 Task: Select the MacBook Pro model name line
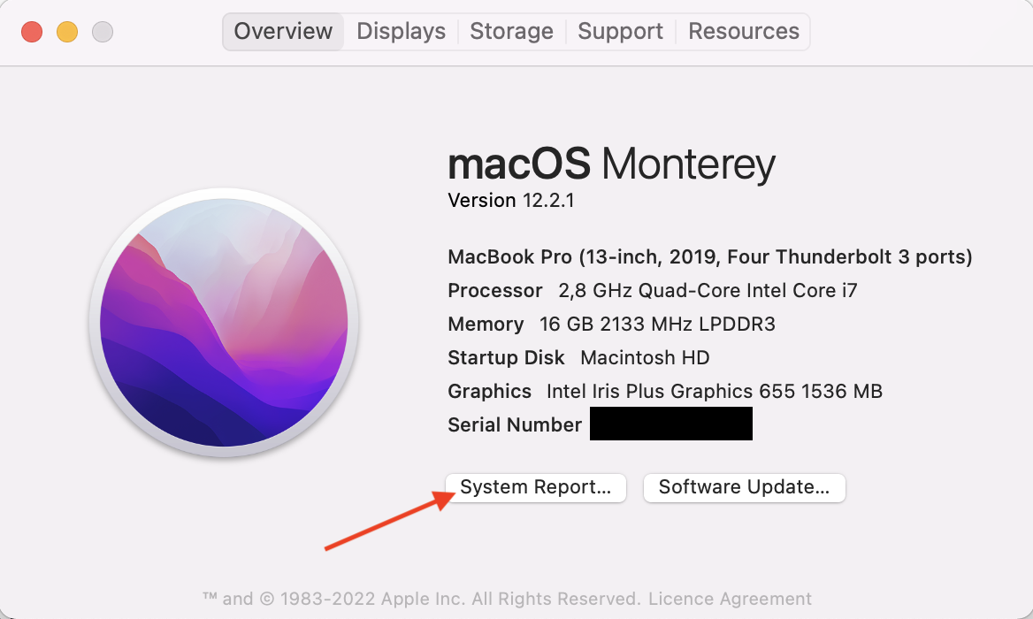point(710,256)
